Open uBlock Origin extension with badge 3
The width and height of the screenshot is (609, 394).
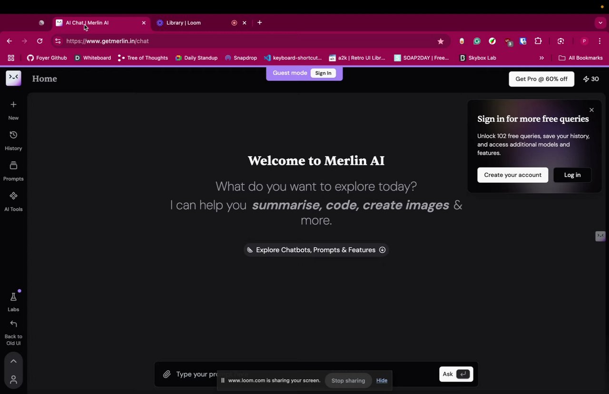508,42
